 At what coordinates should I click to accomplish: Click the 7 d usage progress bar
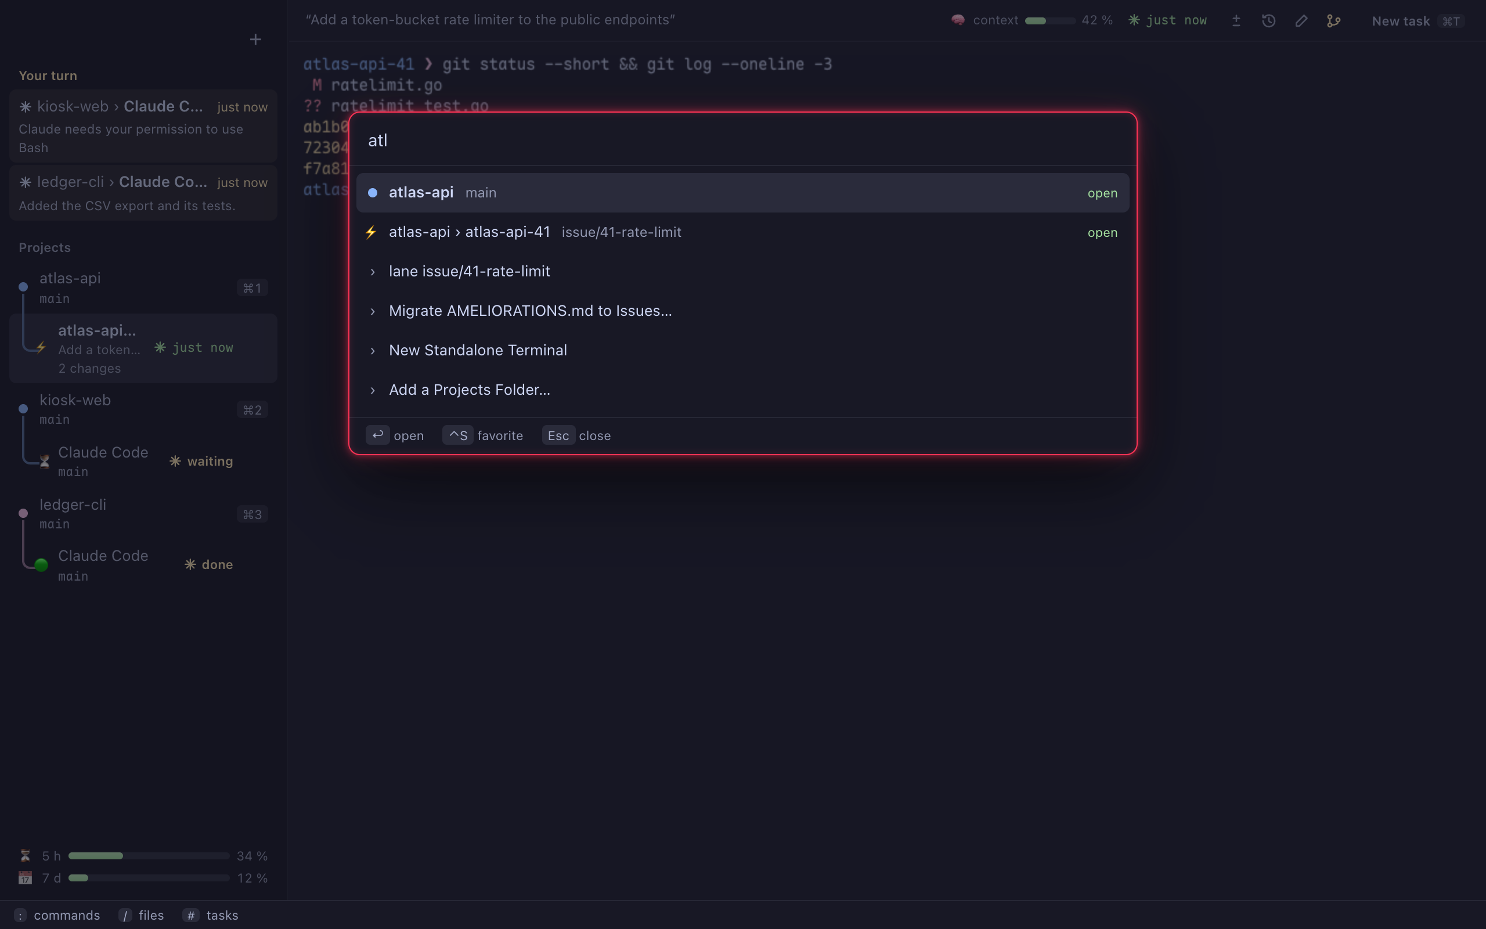[149, 878]
